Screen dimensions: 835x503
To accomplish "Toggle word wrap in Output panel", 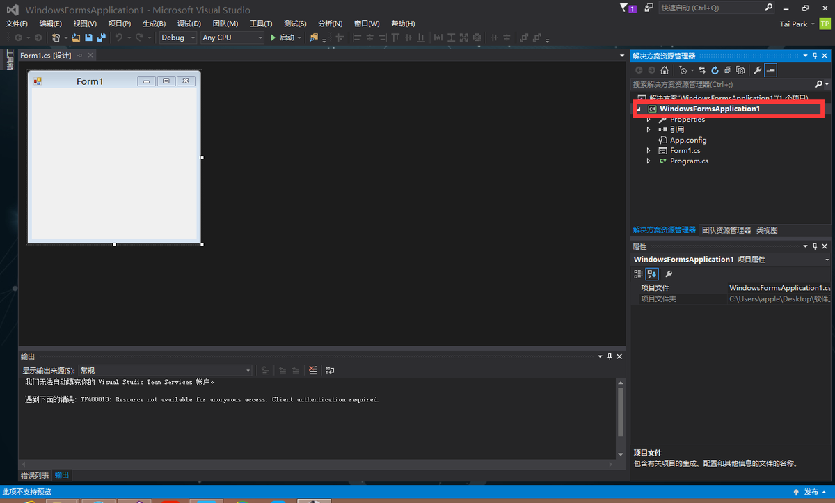I will click(x=329, y=370).
